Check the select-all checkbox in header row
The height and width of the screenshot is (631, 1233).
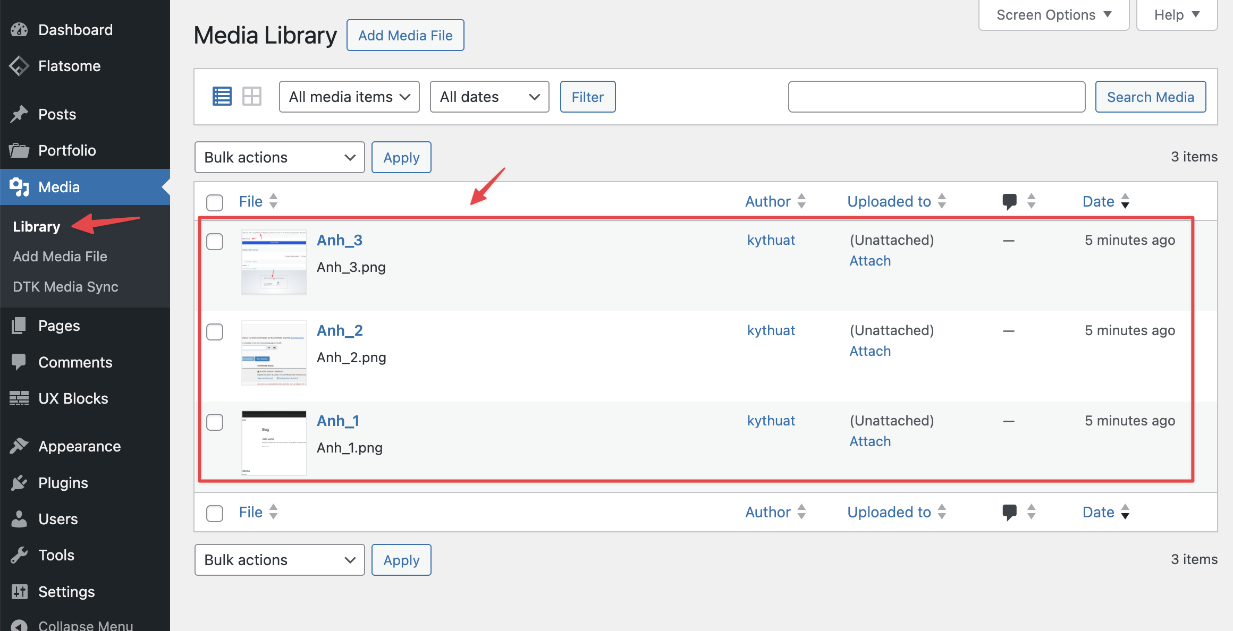(x=215, y=202)
